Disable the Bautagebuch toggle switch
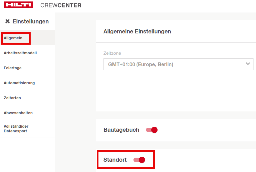The image size is (256, 172). [x=152, y=130]
